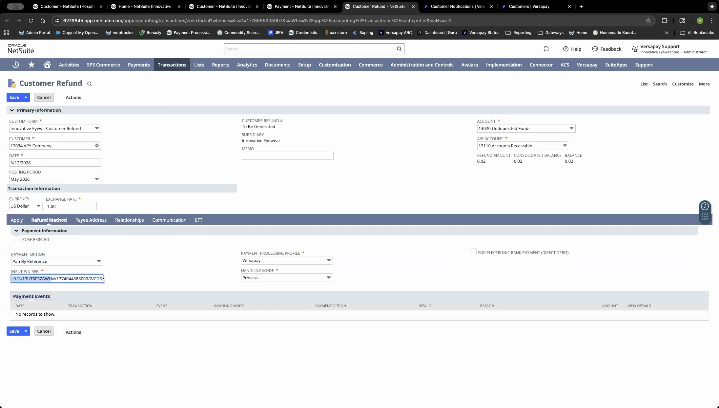Open the JIRA bookmark
The height and width of the screenshot is (408, 719).
pos(275,33)
